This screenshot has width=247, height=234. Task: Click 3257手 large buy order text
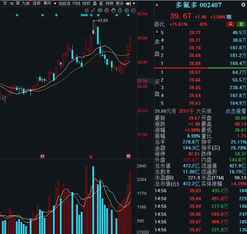[x=186, y=111]
